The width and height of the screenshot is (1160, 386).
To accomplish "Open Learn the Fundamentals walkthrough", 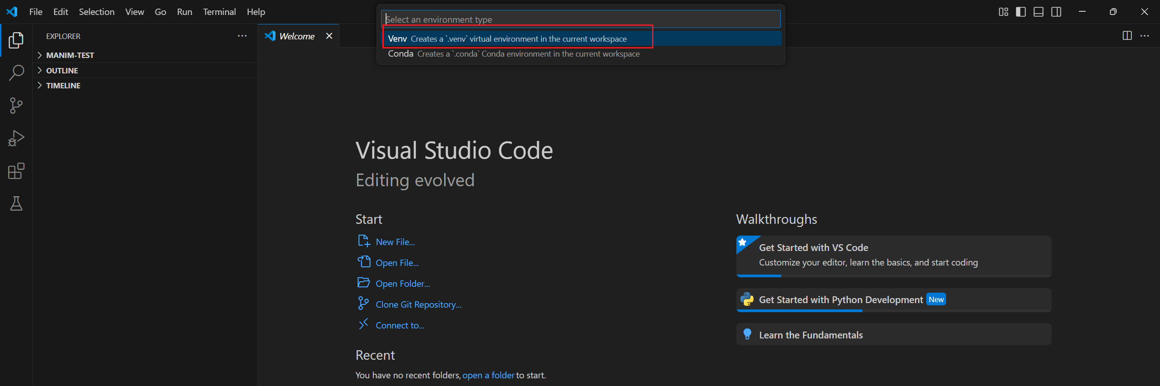I will tap(894, 334).
